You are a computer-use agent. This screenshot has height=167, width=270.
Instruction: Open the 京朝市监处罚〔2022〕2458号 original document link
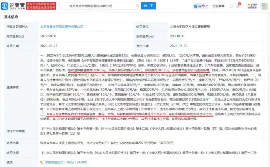(66, 162)
